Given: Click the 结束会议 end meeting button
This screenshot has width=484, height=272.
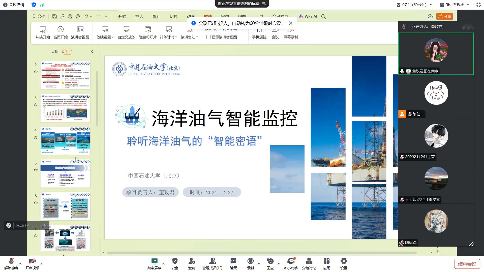Looking at the screenshot, I should [467, 264].
